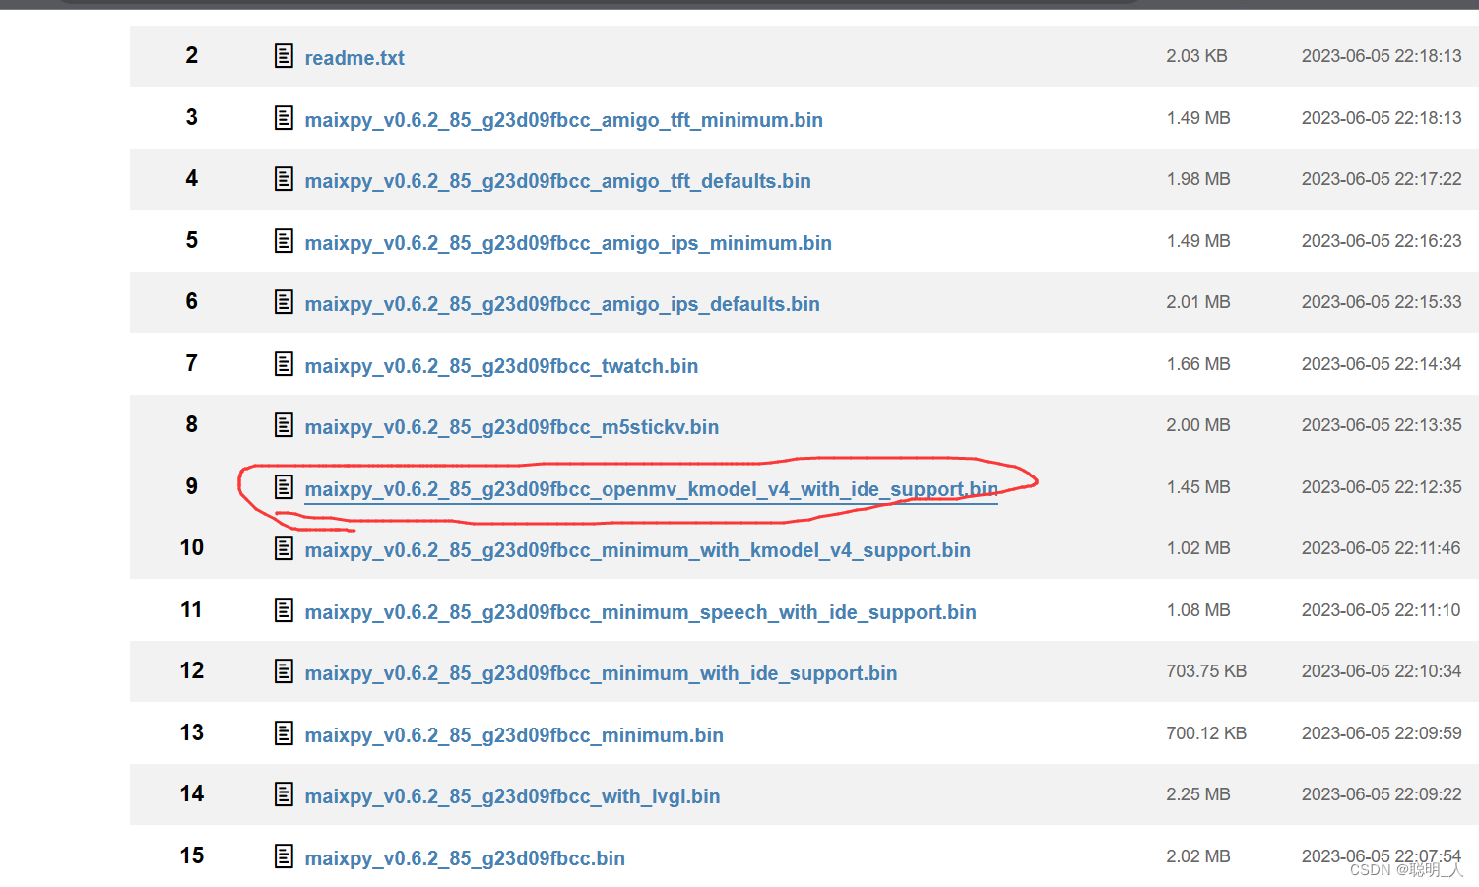Click the timestamp 2023-06-05 22:09:59
Screen dimensions: 1479x887
[x=1382, y=733]
